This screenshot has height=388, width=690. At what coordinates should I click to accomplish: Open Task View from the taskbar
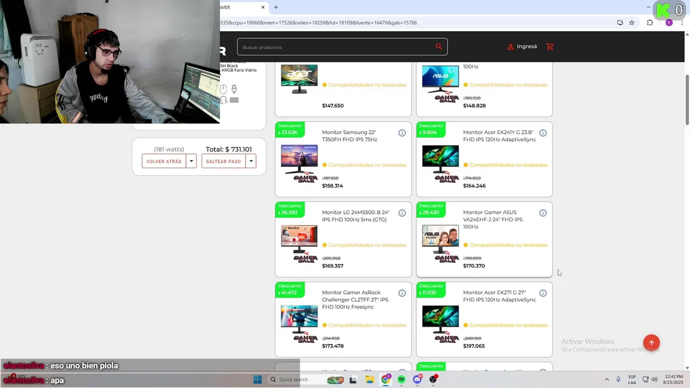(x=353, y=379)
